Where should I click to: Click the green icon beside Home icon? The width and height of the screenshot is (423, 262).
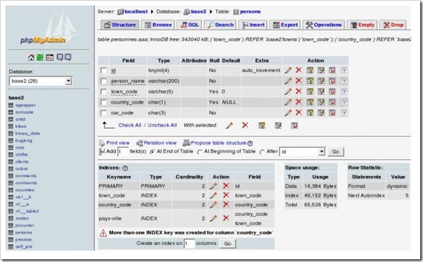pyautogui.click(x=40, y=57)
